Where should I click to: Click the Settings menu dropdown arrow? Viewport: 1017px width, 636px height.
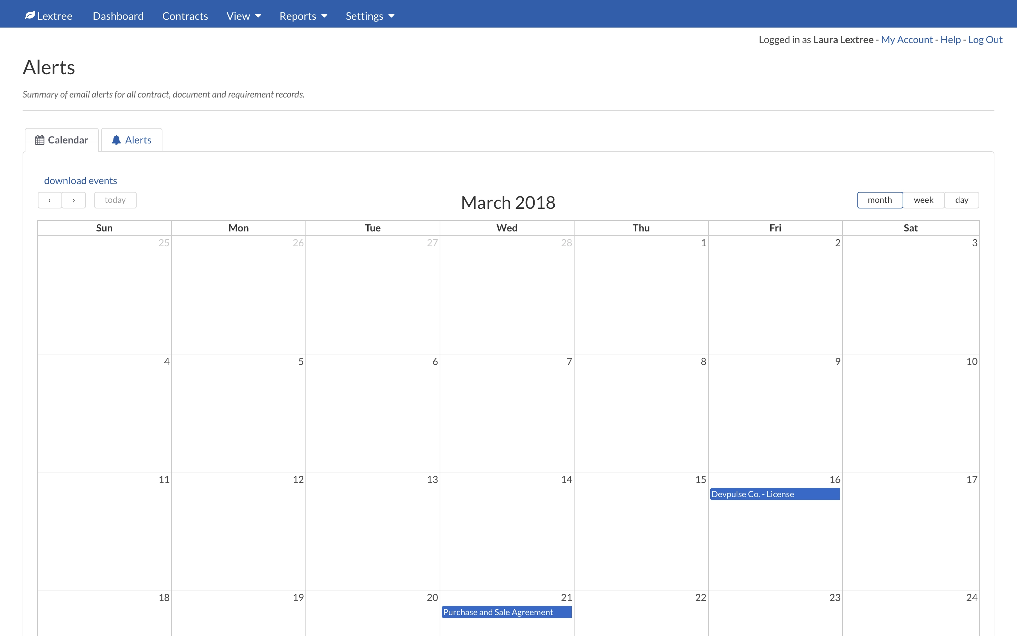(x=392, y=16)
